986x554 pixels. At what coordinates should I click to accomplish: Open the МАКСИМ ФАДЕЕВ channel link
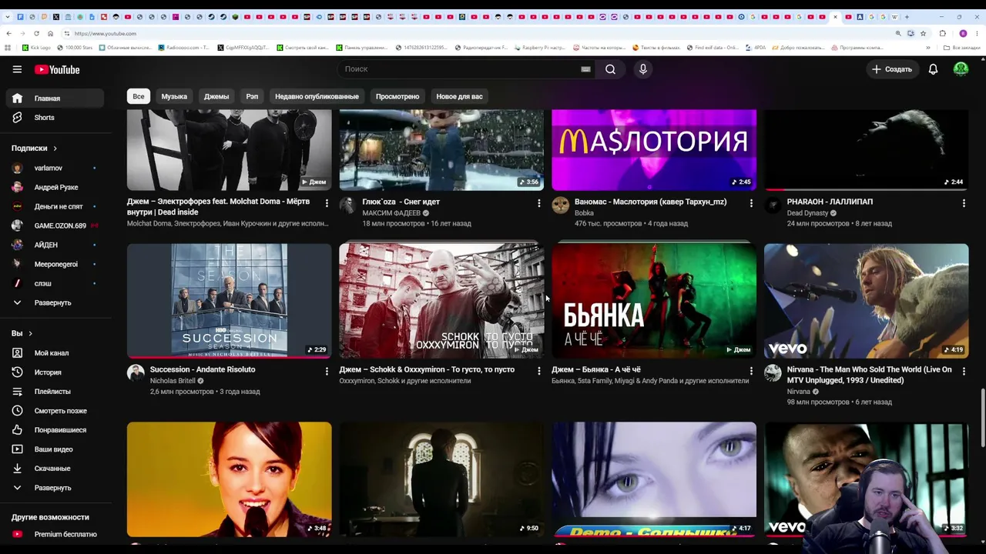pyautogui.click(x=391, y=213)
